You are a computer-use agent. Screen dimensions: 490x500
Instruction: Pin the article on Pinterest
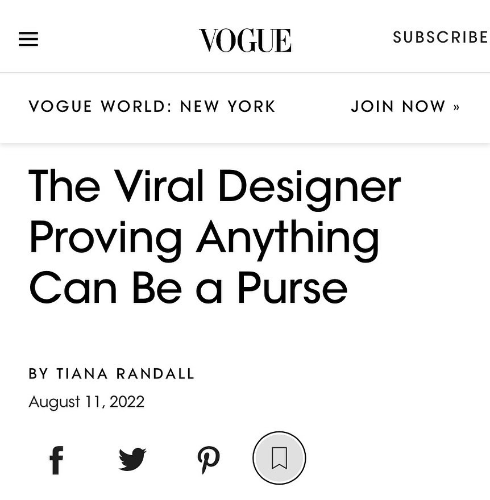point(208,459)
